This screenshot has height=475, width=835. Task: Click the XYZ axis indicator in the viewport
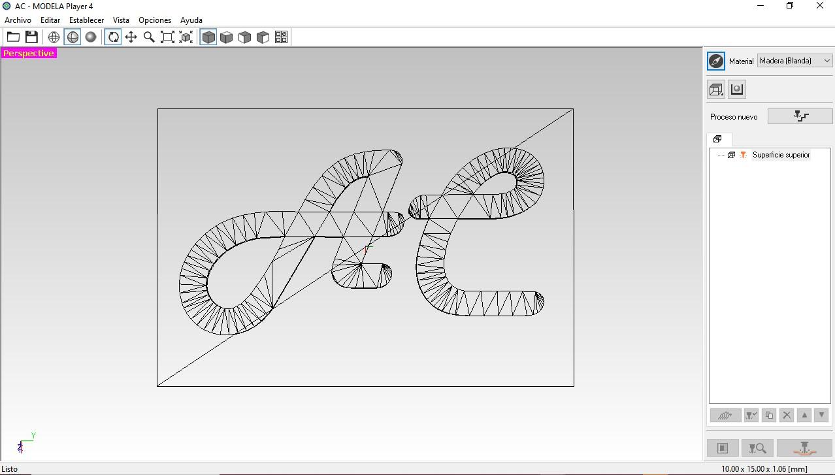point(26,443)
